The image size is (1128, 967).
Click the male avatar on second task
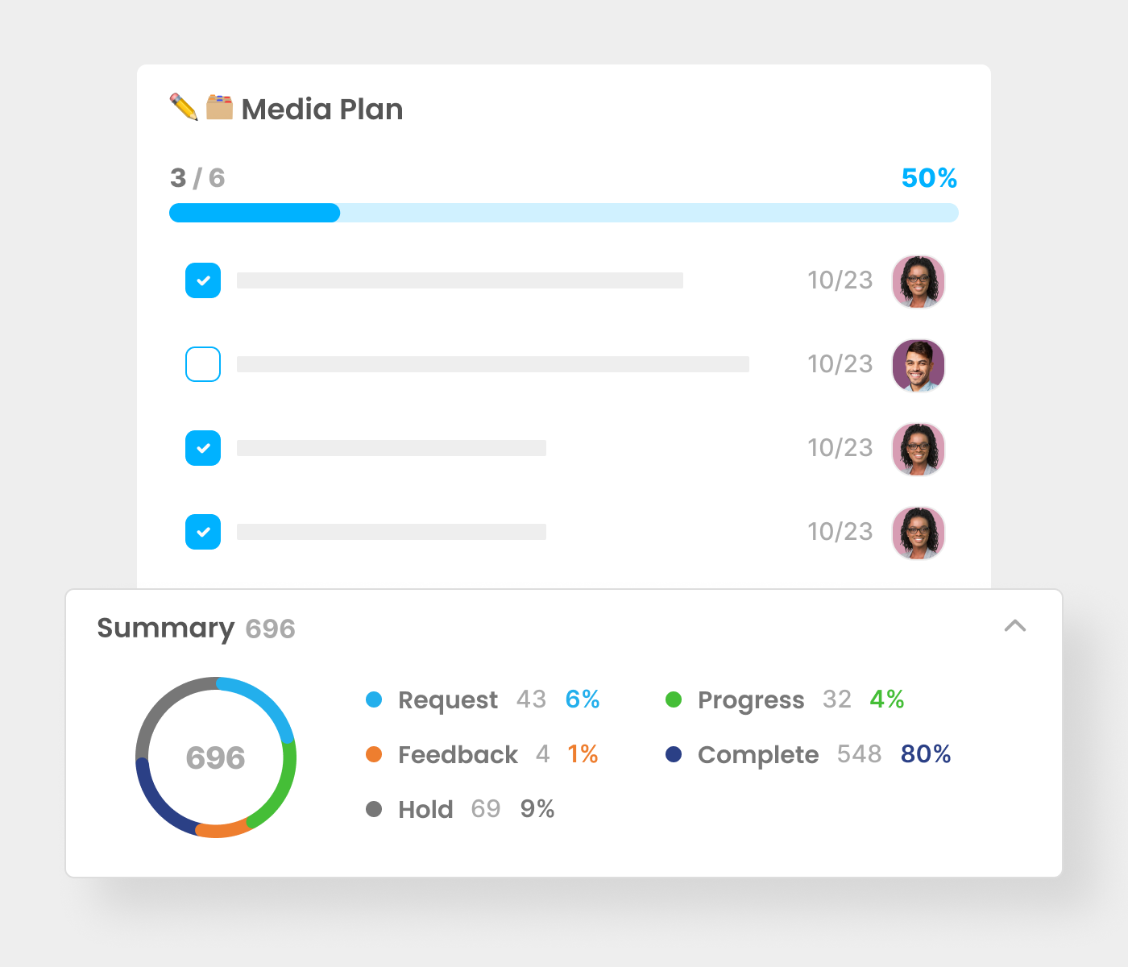click(918, 365)
